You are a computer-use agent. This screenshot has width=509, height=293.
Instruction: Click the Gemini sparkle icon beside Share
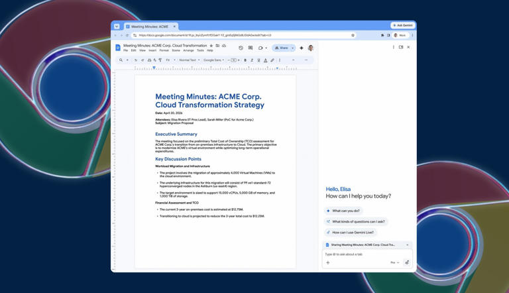[x=302, y=48]
